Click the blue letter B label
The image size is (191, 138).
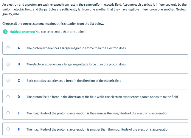coord(19,64)
